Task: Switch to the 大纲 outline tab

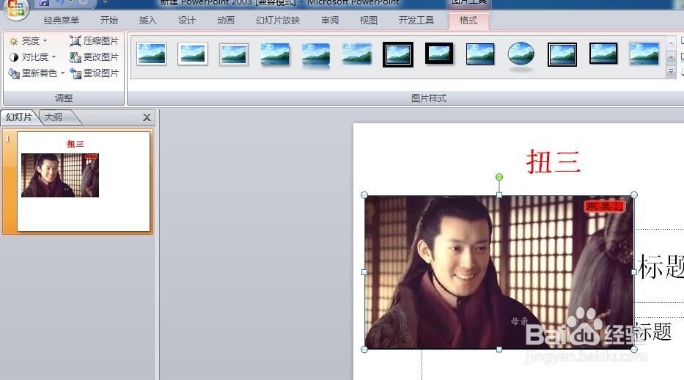Action: (54, 117)
